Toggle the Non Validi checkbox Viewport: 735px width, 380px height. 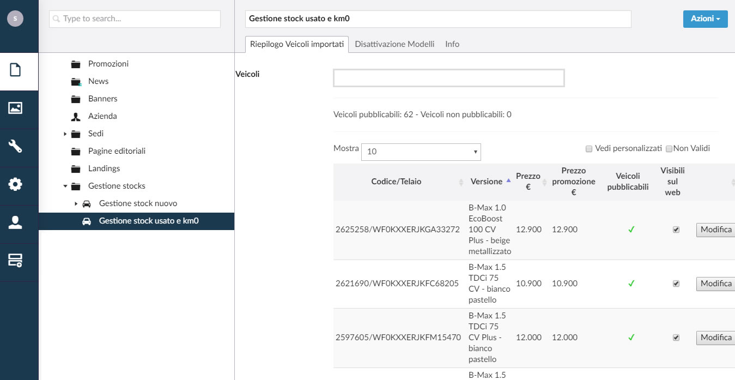(x=669, y=149)
